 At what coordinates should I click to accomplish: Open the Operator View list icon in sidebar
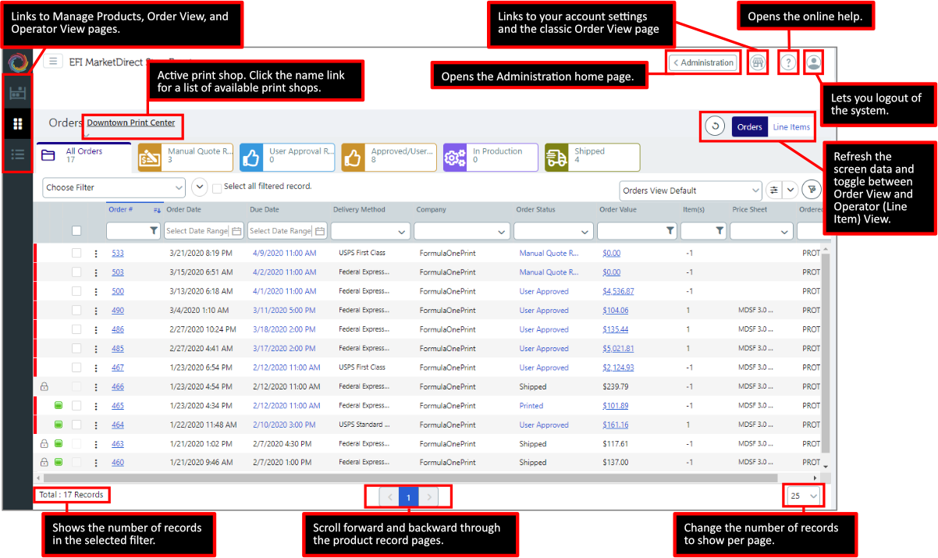click(x=18, y=155)
